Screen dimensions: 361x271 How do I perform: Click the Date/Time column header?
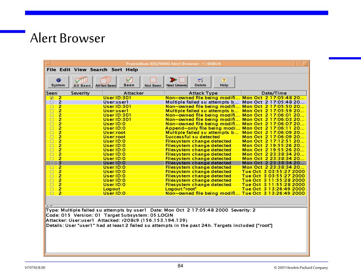274,93
